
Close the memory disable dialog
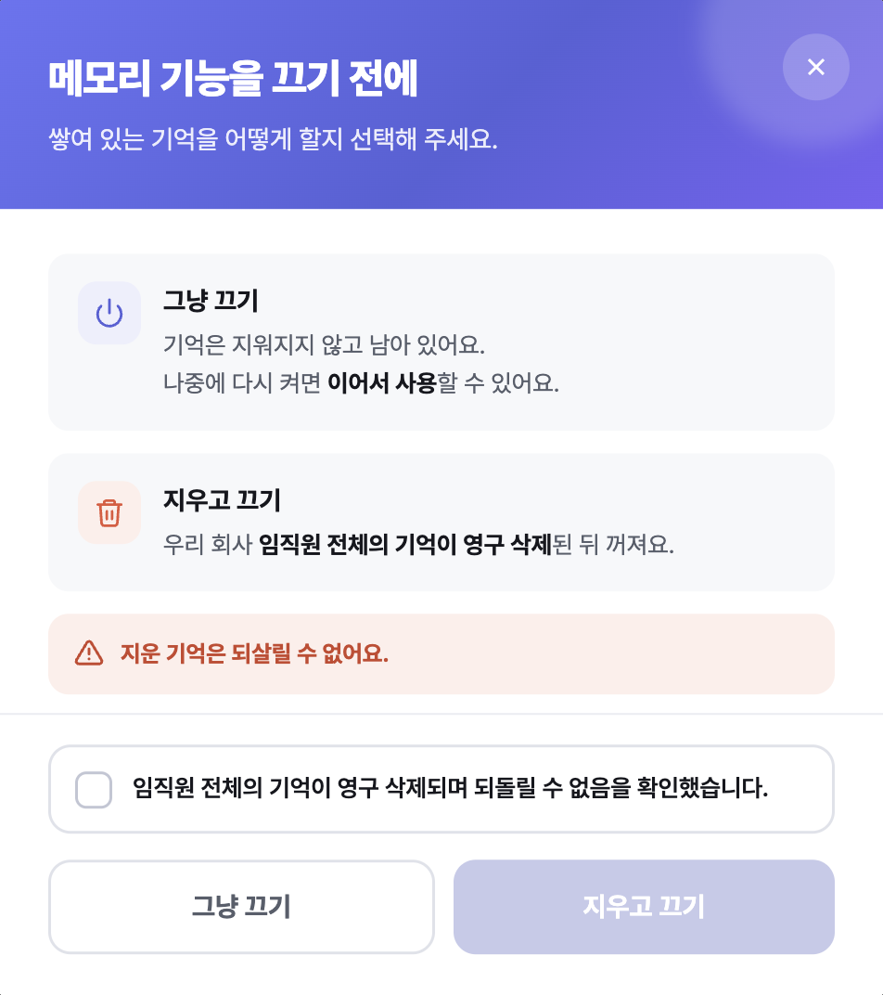(816, 67)
